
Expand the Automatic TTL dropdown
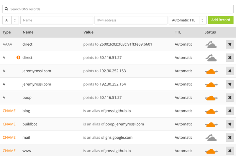pyautogui.click(x=188, y=20)
